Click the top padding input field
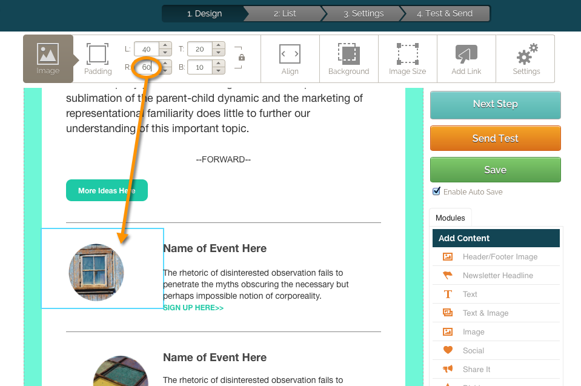 [200, 49]
